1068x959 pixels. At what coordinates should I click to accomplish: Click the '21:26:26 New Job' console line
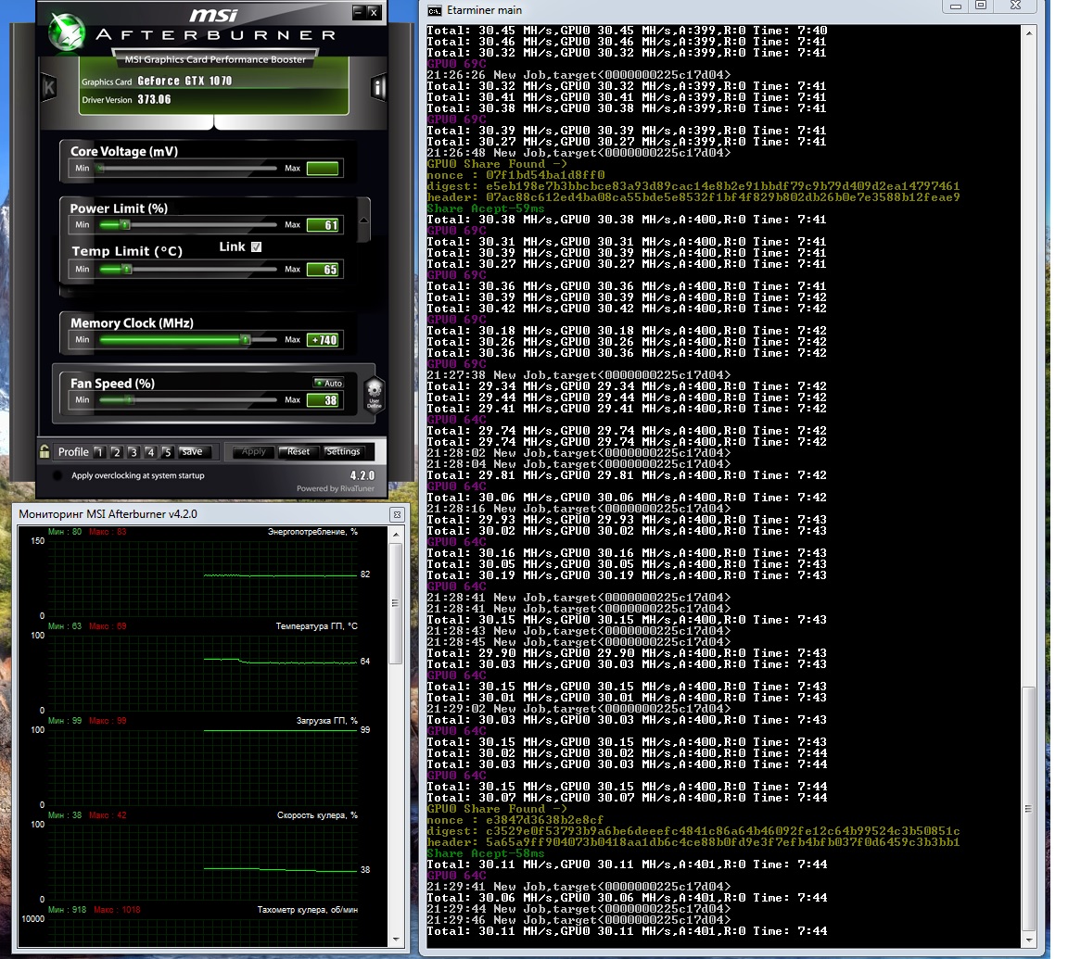(x=578, y=75)
